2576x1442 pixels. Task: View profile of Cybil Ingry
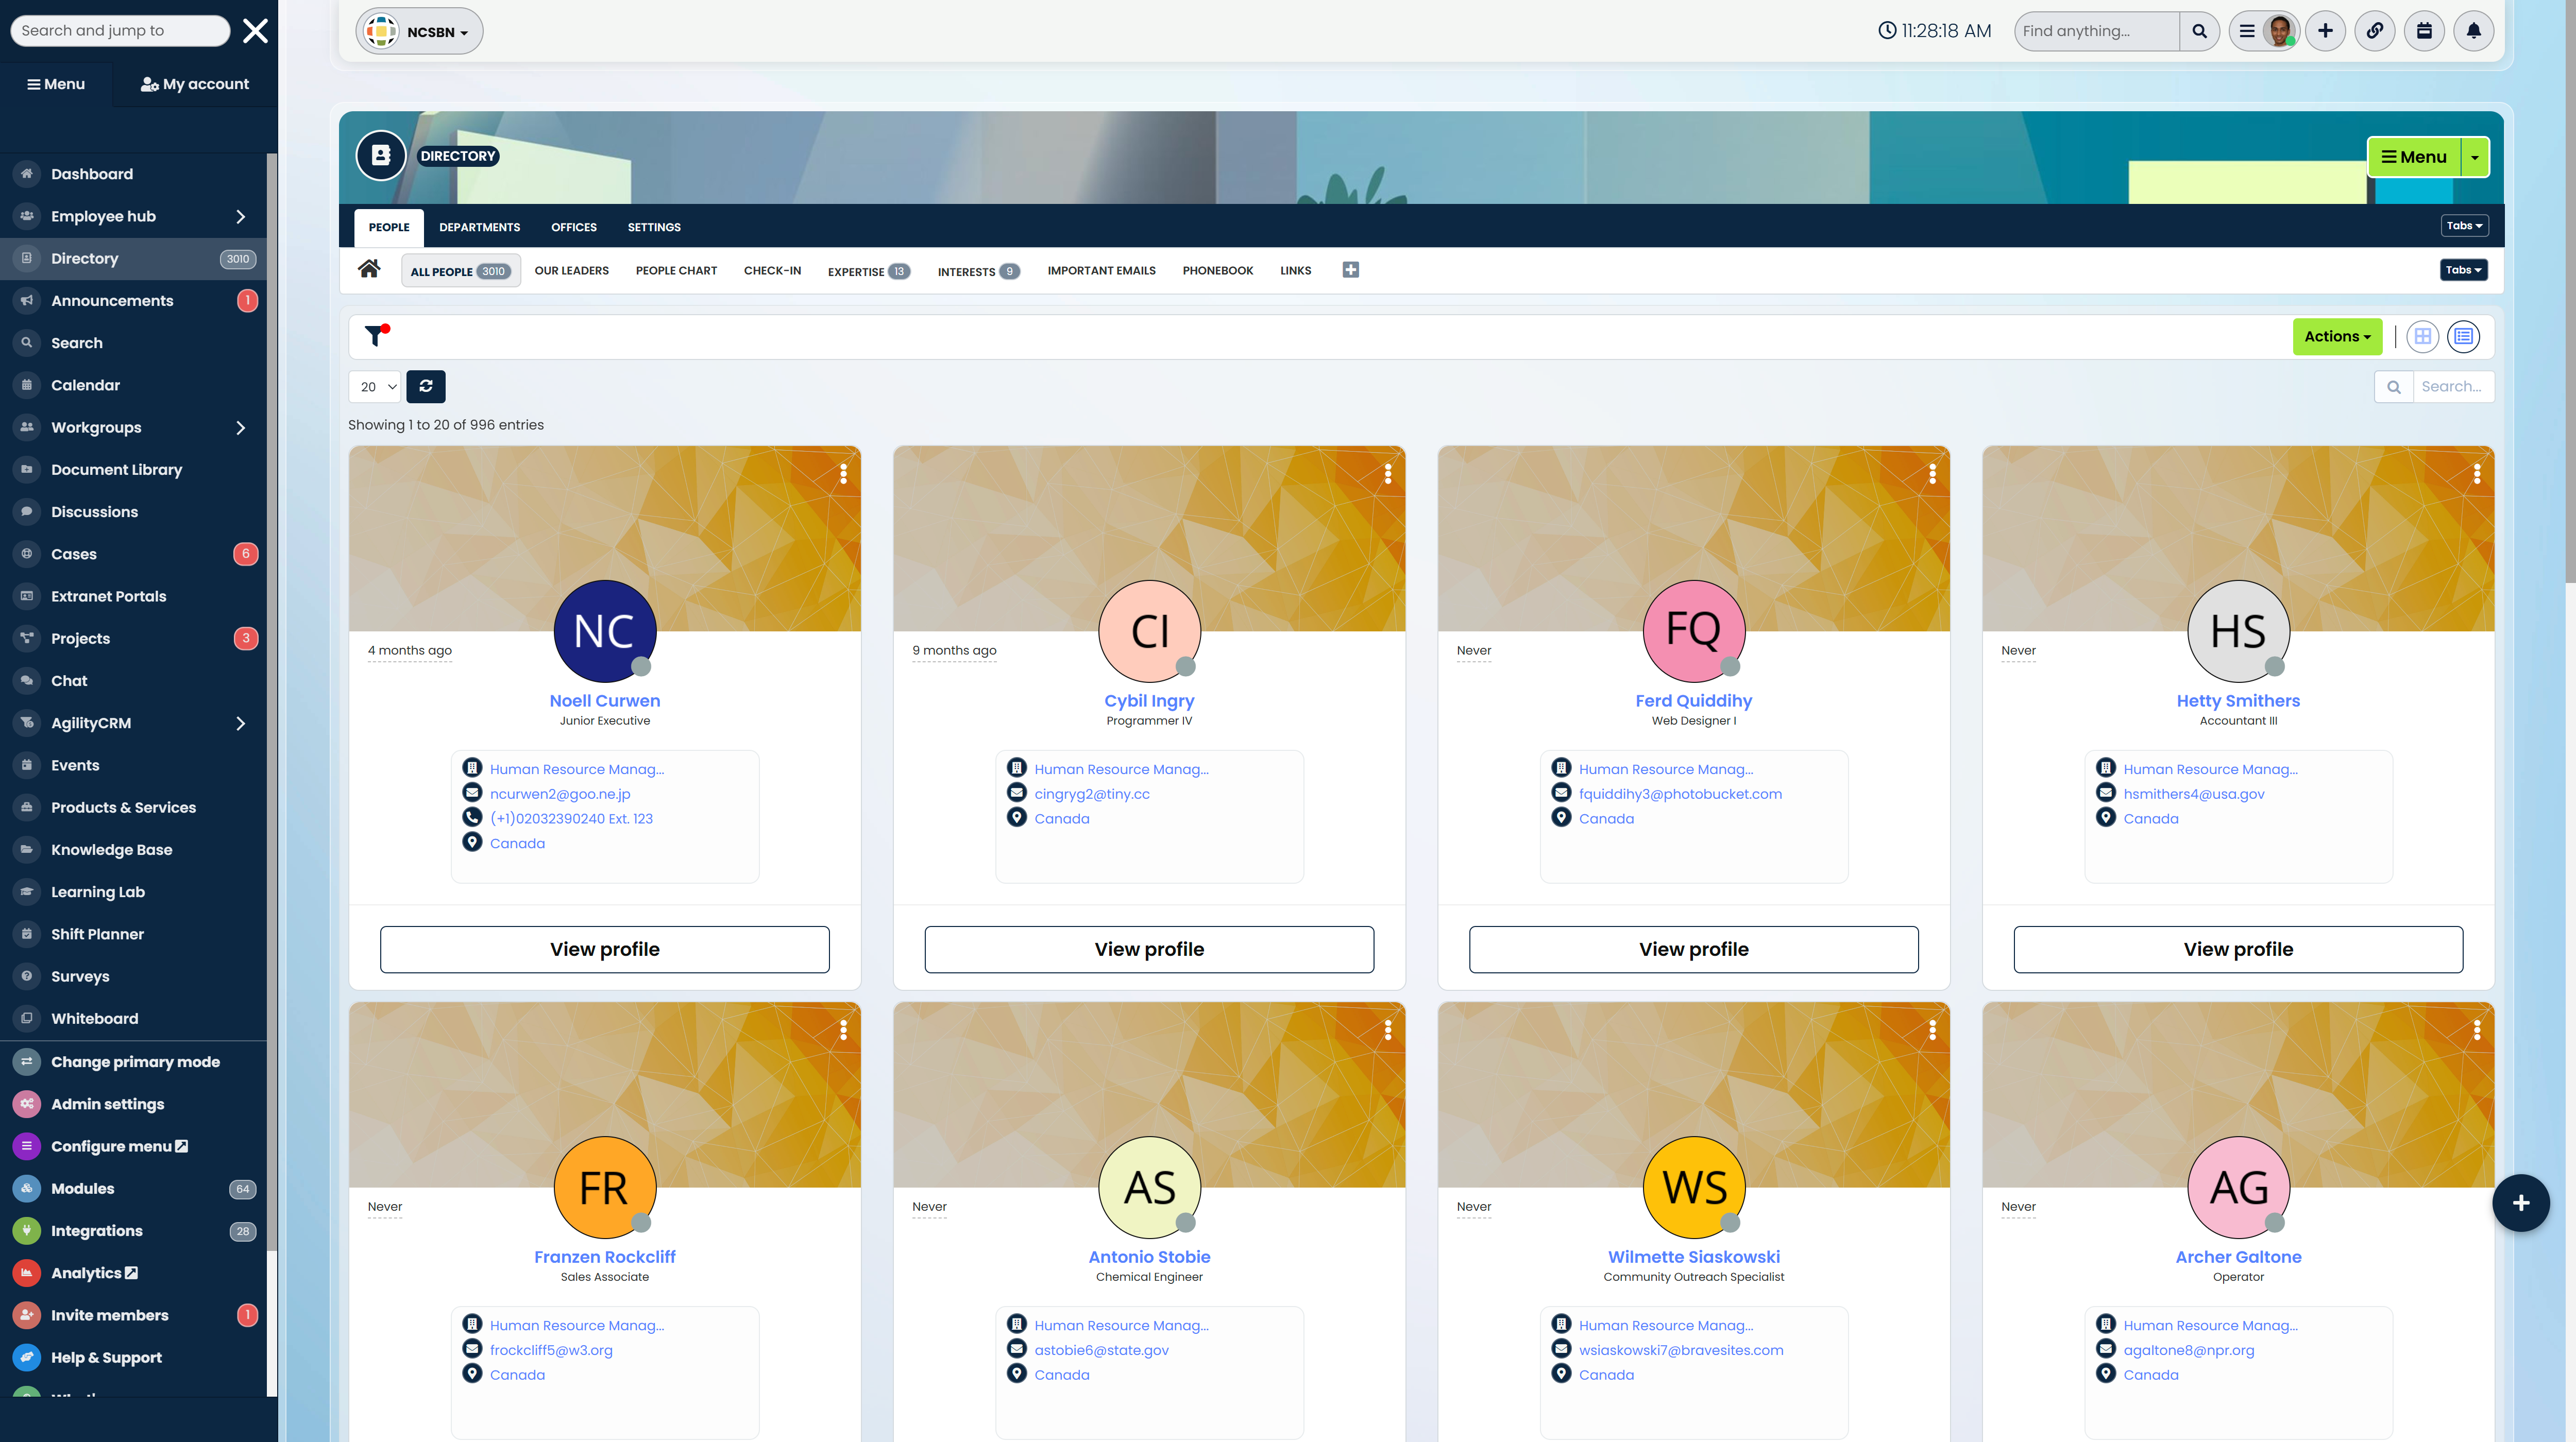pos(1149,949)
